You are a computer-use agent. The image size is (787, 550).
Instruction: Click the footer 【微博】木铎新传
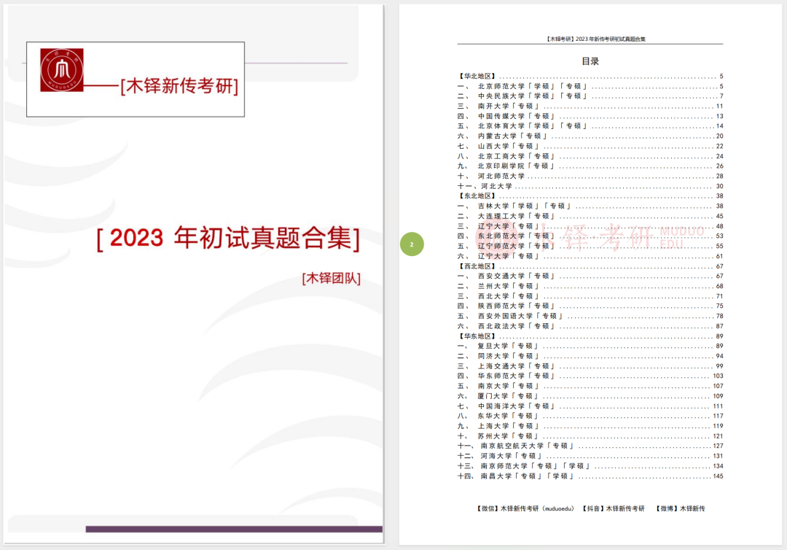click(680, 508)
